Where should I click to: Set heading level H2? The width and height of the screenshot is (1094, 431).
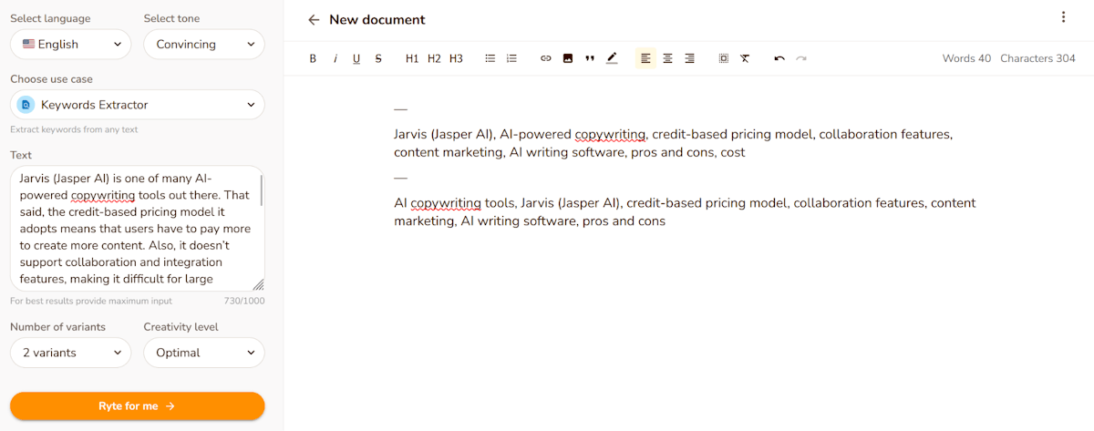(x=434, y=58)
